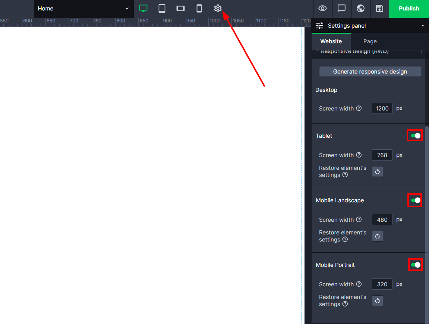The height and width of the screenshot is (324, 429).
Task: Turn off Mobile Portrait toggle
Action: [x=415, y=265]
